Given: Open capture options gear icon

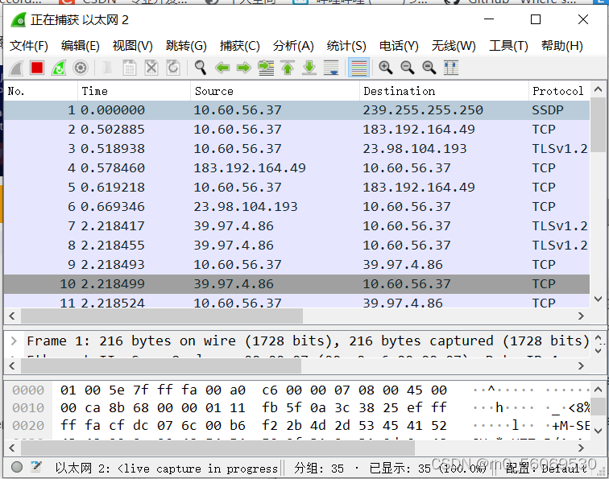Looking at the screenshot, I should point(81,68).
